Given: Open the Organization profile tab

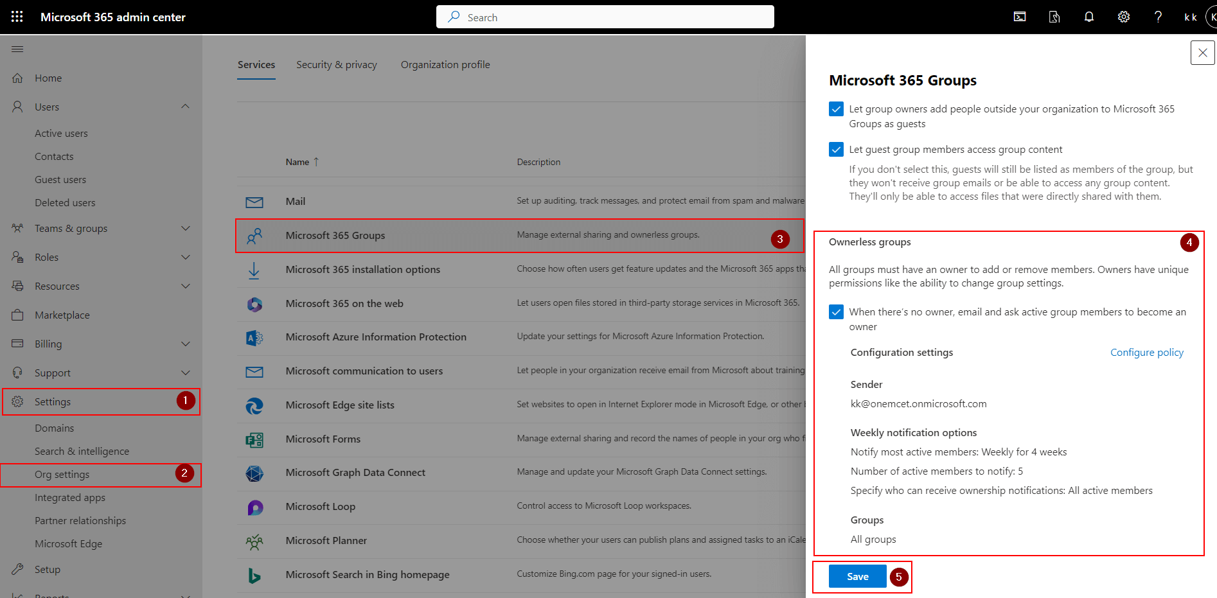Looking at the screenshot, I should click(x=445, y=64).
